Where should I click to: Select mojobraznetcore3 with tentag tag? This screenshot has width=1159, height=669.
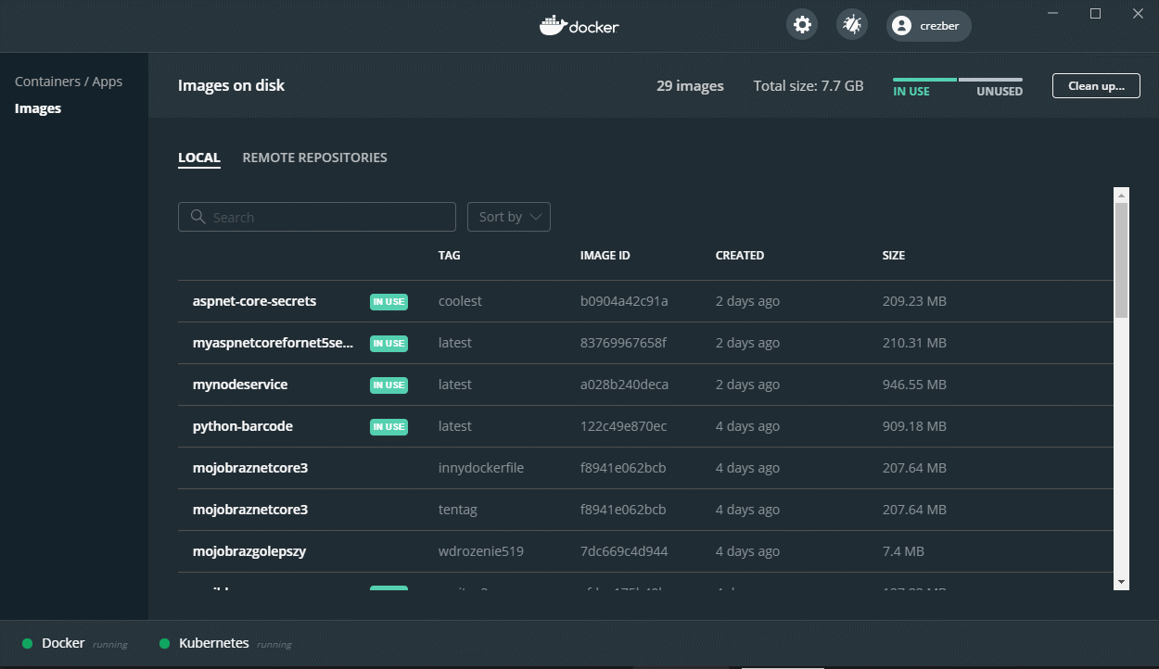645,510
